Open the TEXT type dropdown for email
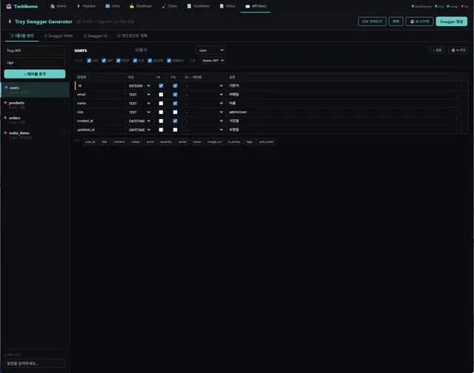This screenshot has width=474, height=373. pos(139,95)
